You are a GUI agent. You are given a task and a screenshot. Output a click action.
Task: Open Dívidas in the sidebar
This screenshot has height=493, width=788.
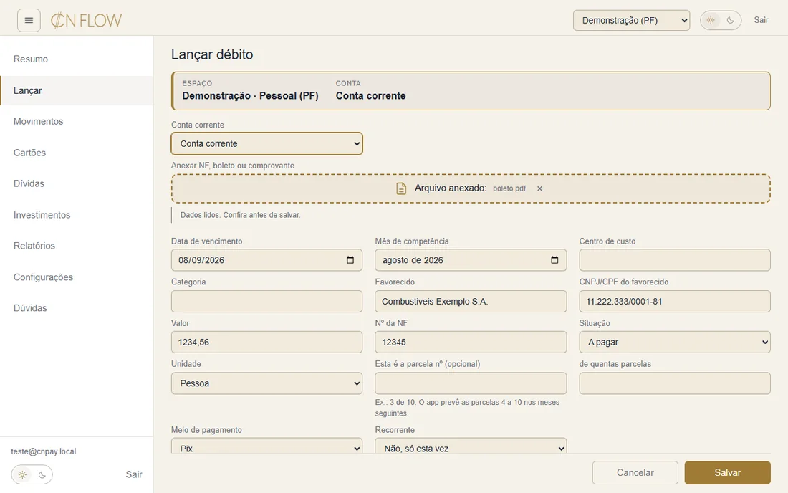(77, 184)
